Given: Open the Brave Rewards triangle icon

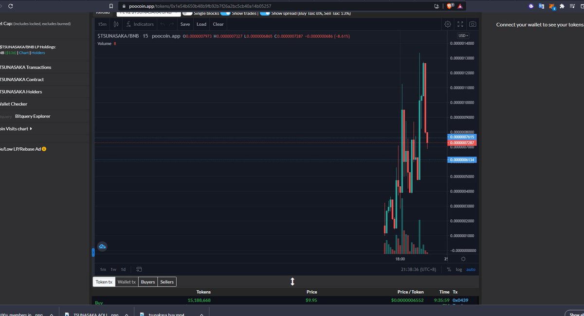Looking at the screenshot, I should pos(460,6).
